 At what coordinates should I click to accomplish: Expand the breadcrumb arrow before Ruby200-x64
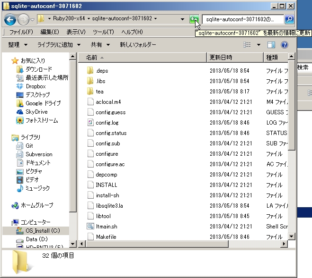click(49, 19)
